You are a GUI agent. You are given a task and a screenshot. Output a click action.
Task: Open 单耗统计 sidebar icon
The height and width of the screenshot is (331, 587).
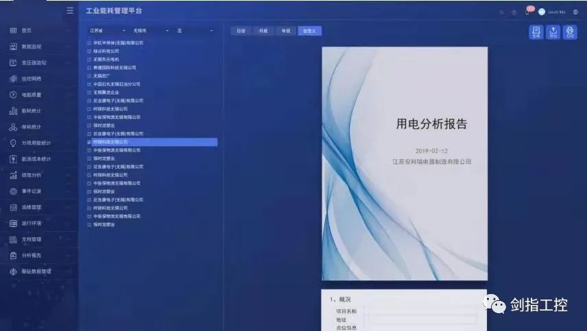click(13, 127)
